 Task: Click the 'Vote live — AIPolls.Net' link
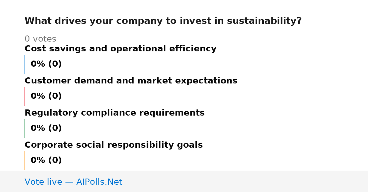[x=73, y=182]
